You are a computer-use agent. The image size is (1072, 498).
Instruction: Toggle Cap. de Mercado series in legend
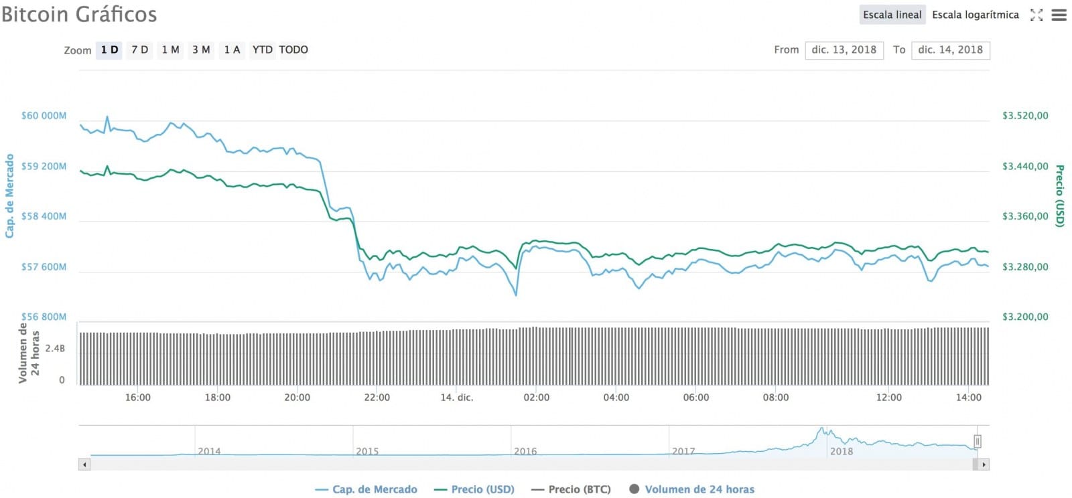coord(366,489)
